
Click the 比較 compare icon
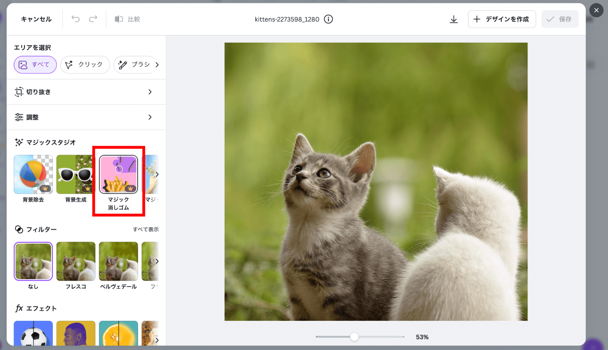tap(119, 19)
